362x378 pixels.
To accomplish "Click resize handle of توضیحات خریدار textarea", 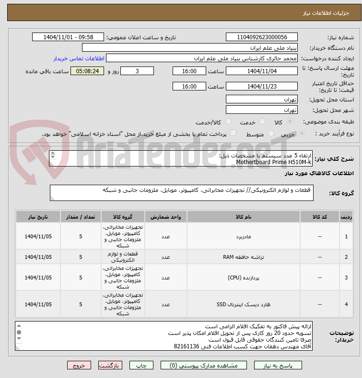I will pos(17,348).
